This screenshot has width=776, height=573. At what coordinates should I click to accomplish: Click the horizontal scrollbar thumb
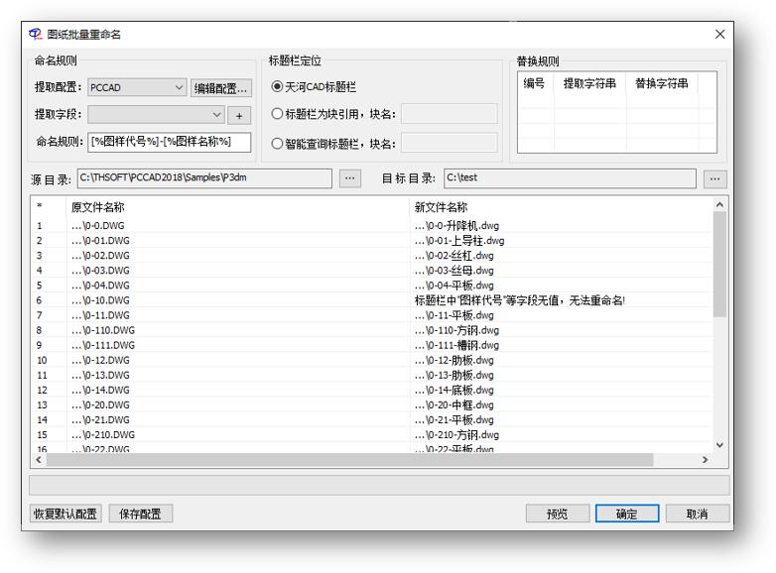click(x=350, y=460)
